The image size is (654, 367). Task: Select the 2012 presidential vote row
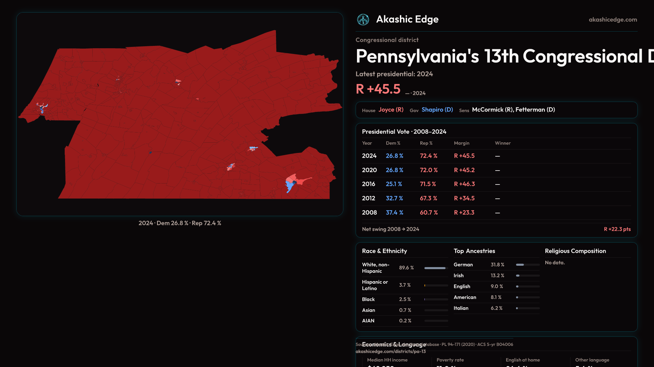click(x=369, y=198)
